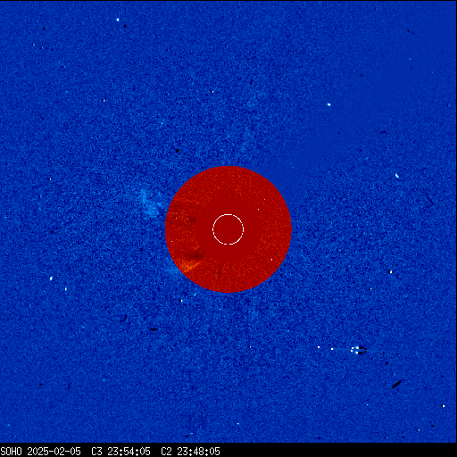The image size is (457, 457).
Task: Click the bright orange streamer in red disk
Action: (x=188, y=266)
